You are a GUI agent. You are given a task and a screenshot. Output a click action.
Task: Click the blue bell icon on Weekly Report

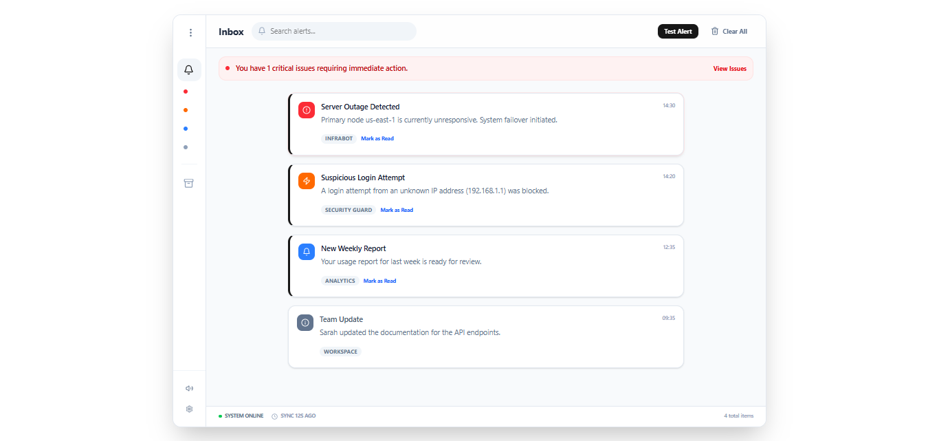pyautogui.click(x=307, y=252)
